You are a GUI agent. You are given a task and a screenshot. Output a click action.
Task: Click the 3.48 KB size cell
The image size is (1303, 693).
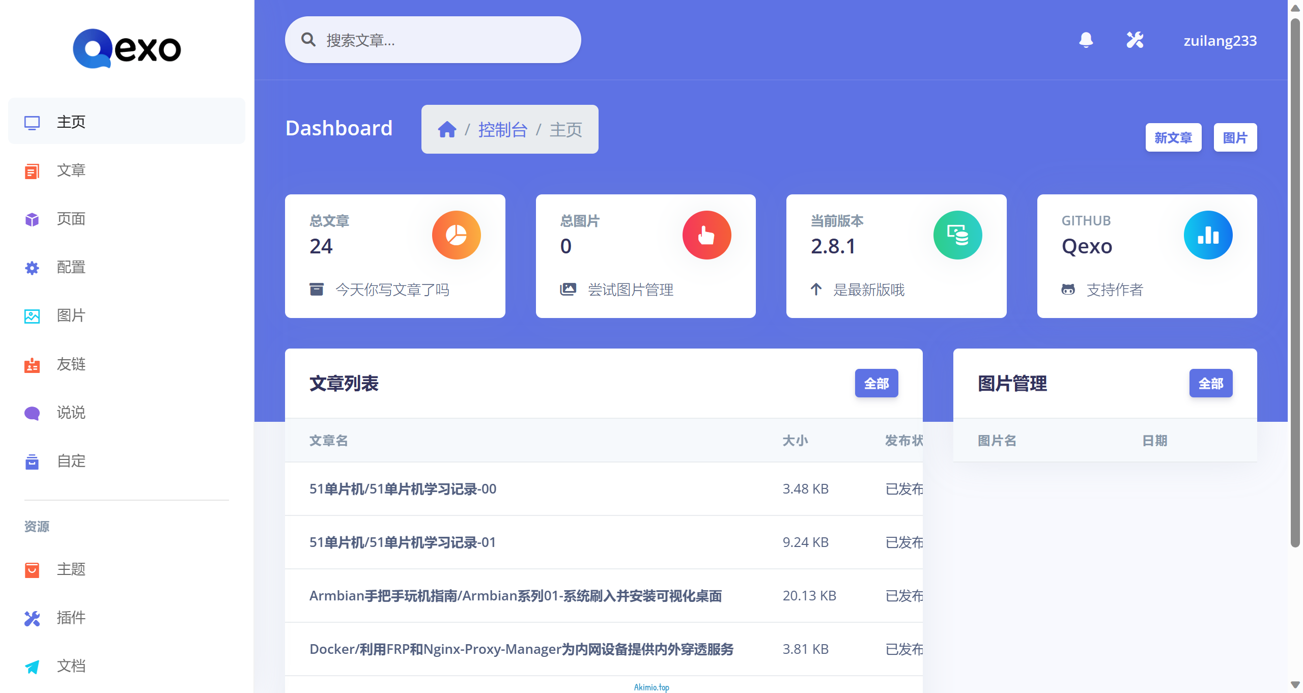point(806,489)
